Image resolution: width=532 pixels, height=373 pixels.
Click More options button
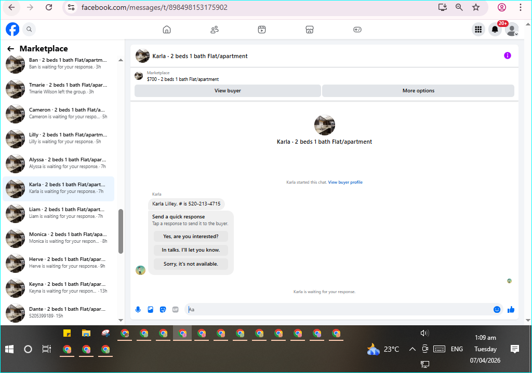pyautogui.click(x=418, y=91)
